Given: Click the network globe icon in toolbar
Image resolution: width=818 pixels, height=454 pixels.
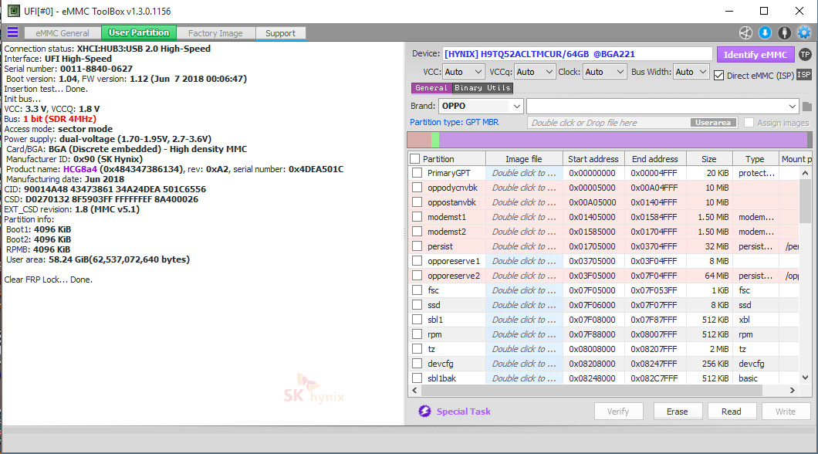Looking at the screenshot, I should (x=746, y=32).
